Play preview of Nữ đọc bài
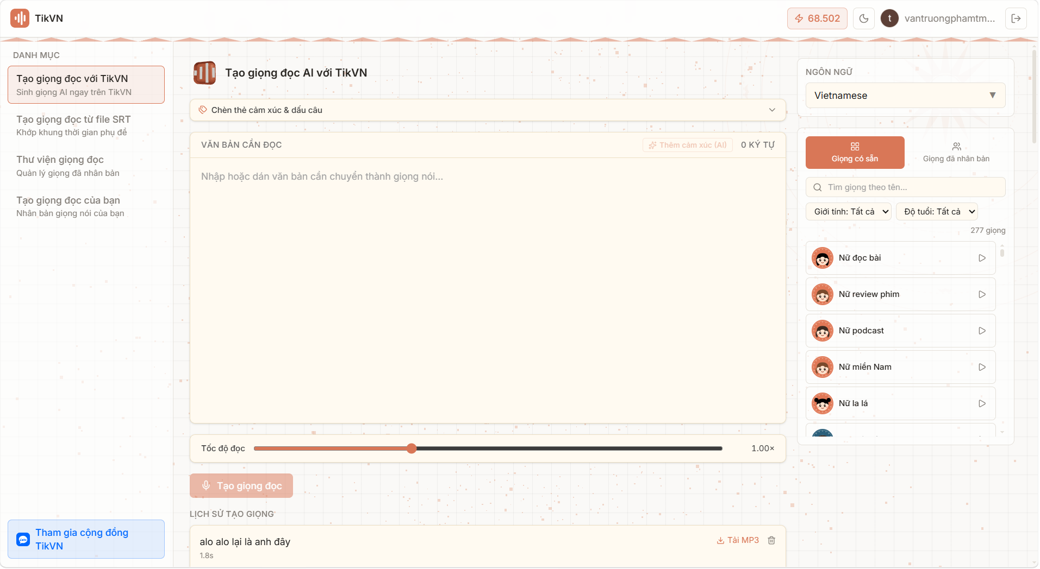The height and width of the screenshot is (569, 1040). click(982, 258)
